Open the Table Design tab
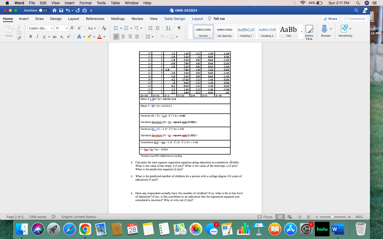 174,19
